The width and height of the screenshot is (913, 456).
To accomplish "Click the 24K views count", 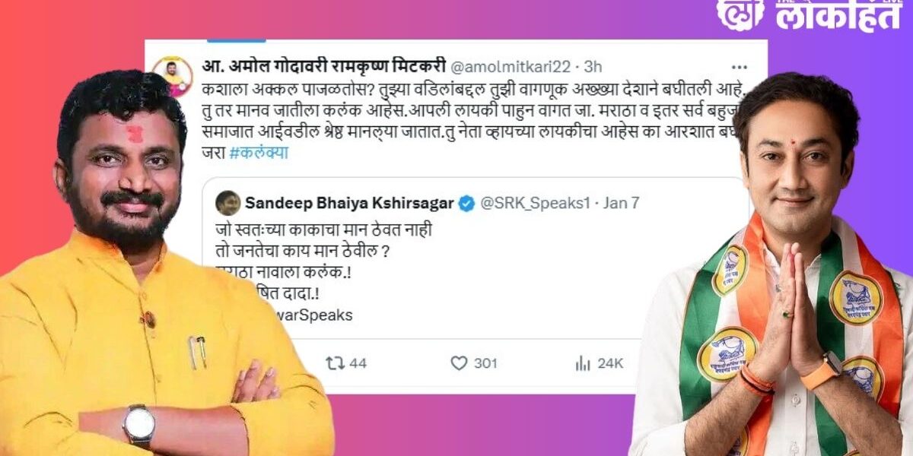I will coord(610,363).
